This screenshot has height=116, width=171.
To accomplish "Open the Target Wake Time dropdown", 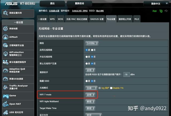I will [90, 108].
